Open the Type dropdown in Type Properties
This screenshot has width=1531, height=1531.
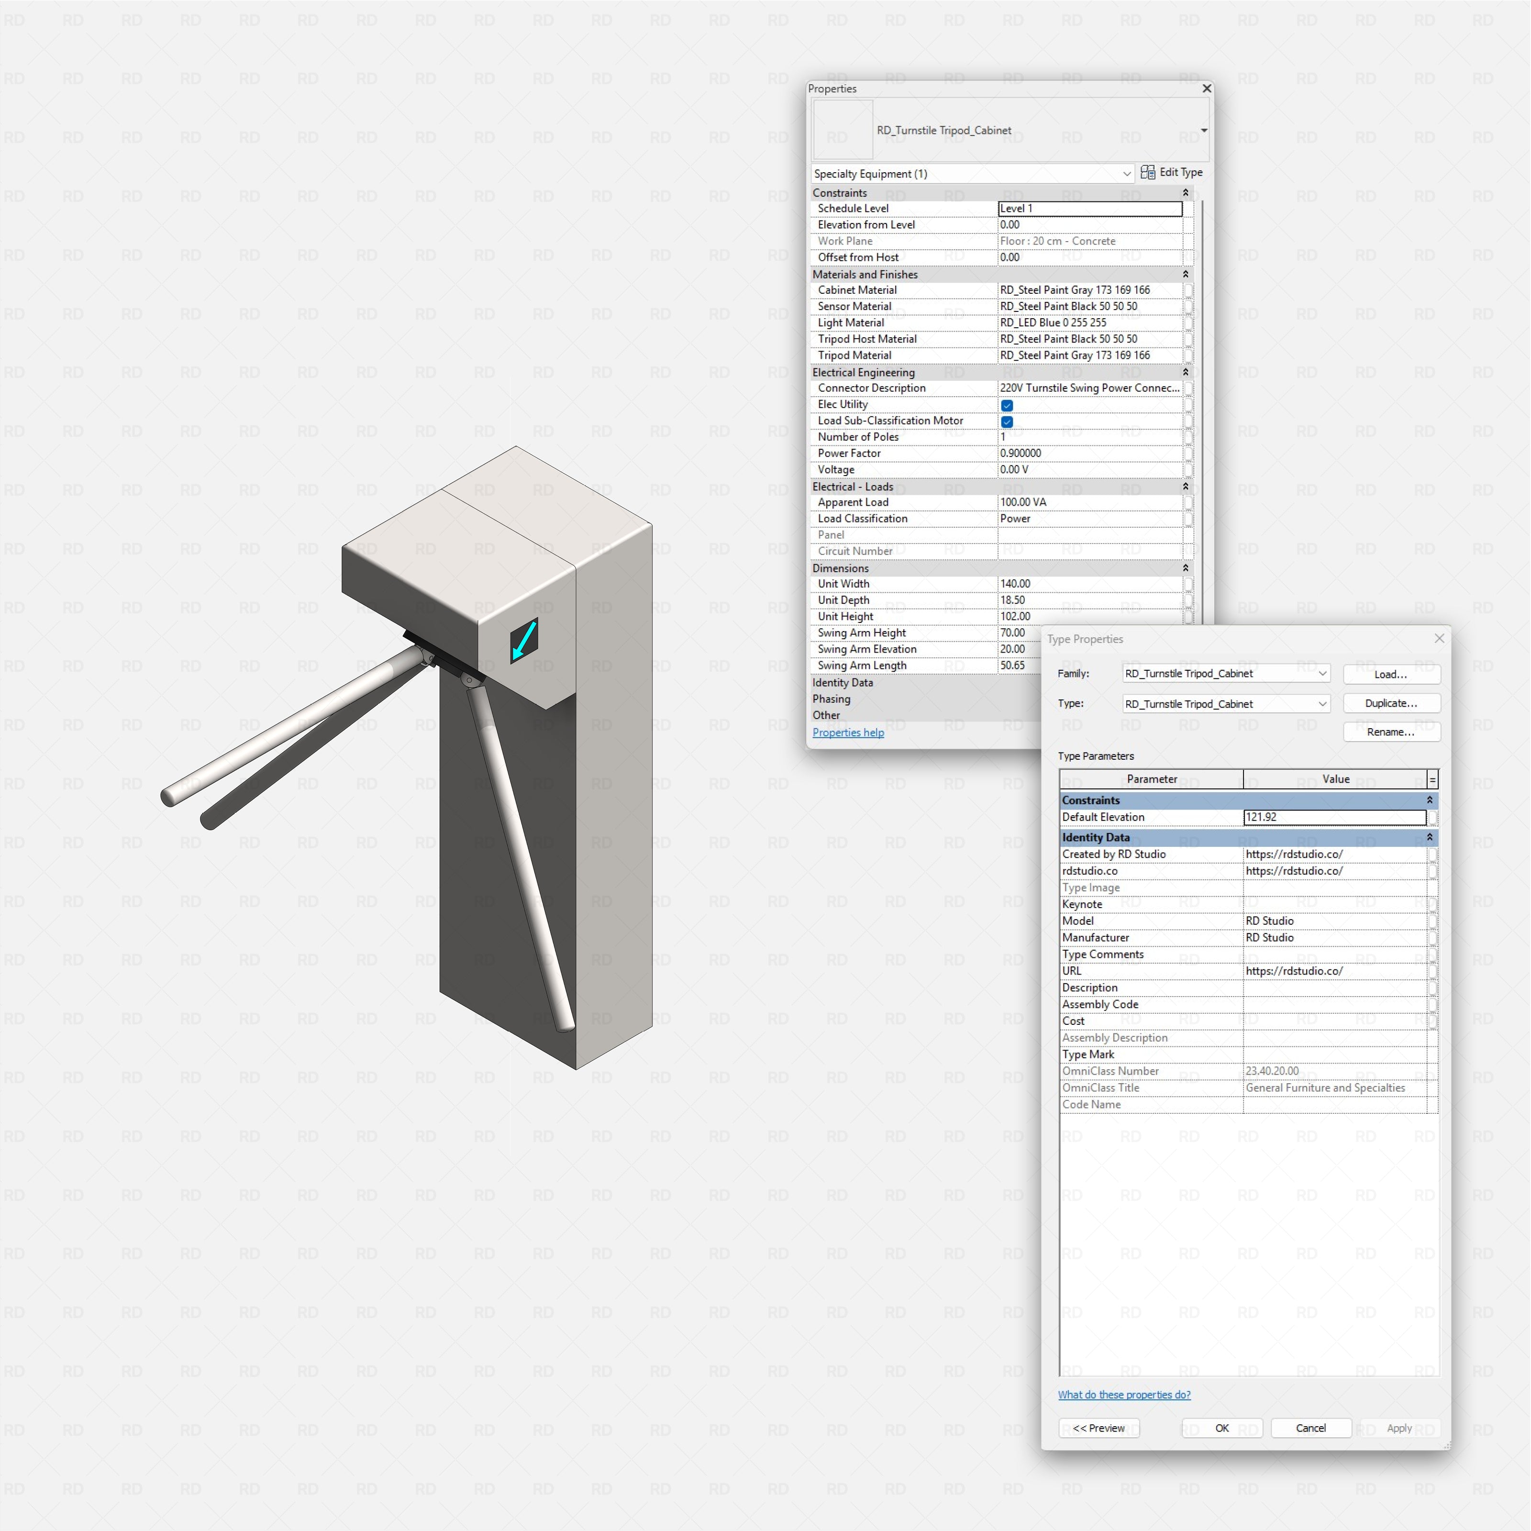[1322, 704]
